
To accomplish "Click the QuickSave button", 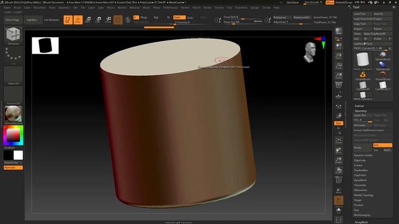I will (x=292, y=2).
